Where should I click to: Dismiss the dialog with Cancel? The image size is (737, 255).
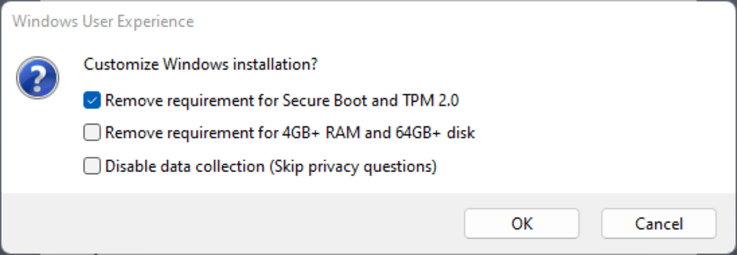(x=658, y=223)
